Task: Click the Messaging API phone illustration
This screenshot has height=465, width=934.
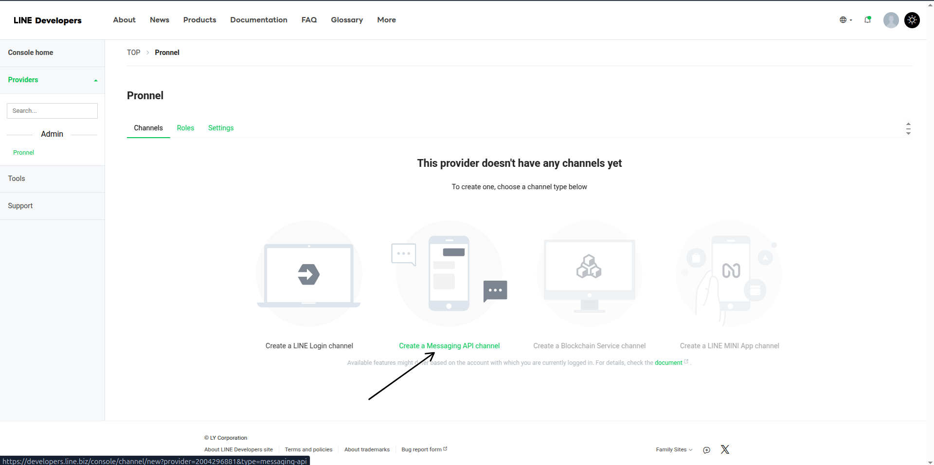Action: 449,274
